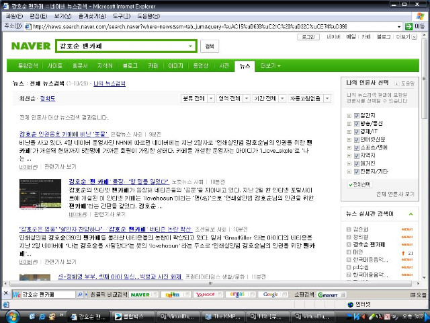Uncheck the 경제/IT checkbox

[357, 132]
